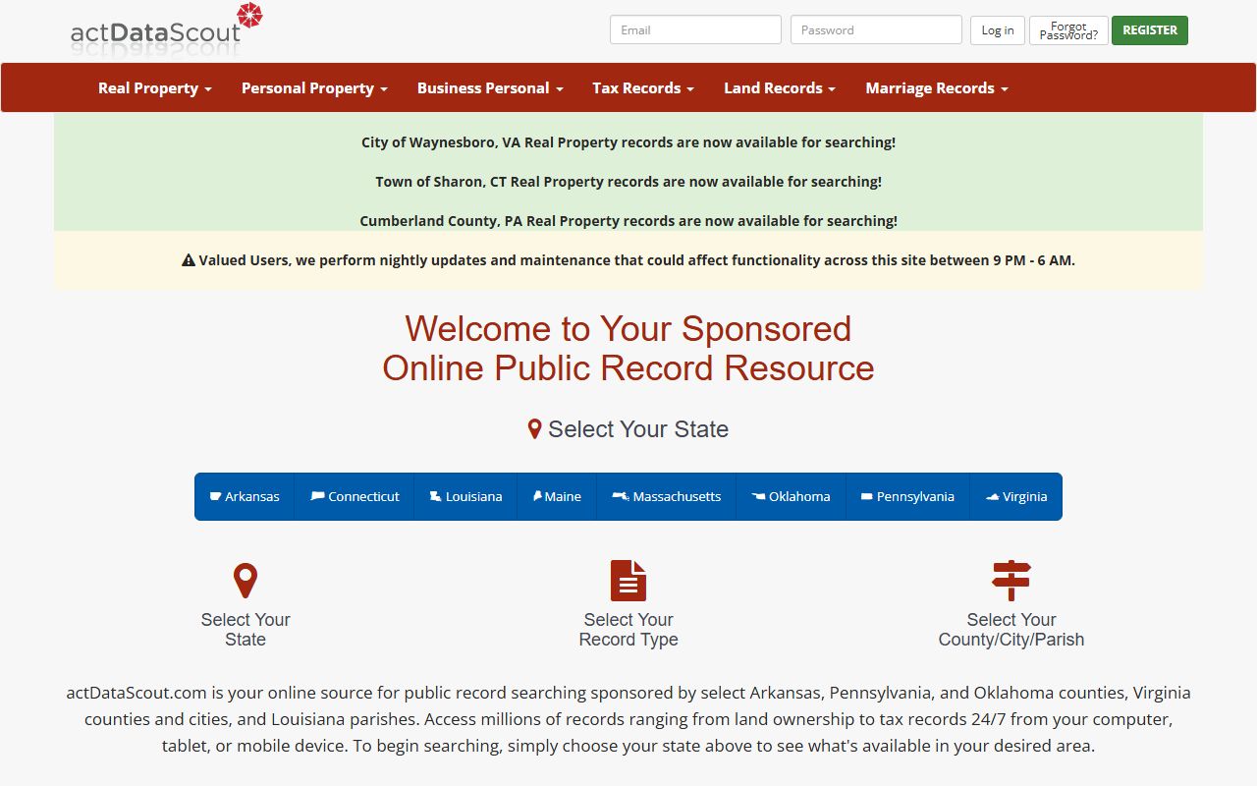Click the map marker beside Select Your State heading

[x=534, y=429]
